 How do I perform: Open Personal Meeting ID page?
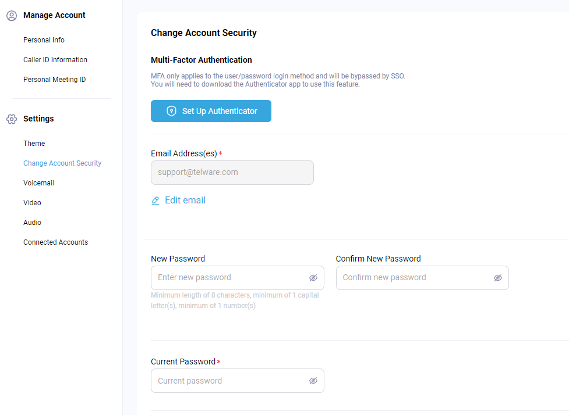point(54,79)
